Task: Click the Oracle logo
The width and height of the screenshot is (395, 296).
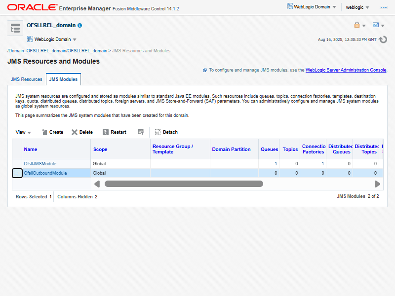Action: coord(32,7)
